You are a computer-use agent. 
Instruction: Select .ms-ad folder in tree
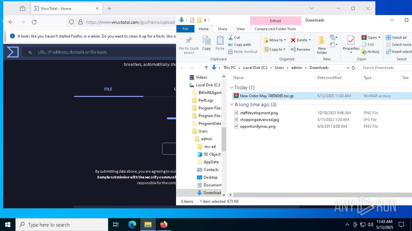210,147
